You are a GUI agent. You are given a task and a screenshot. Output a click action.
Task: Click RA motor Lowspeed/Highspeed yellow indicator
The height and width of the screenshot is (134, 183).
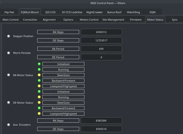coord(39,86)
